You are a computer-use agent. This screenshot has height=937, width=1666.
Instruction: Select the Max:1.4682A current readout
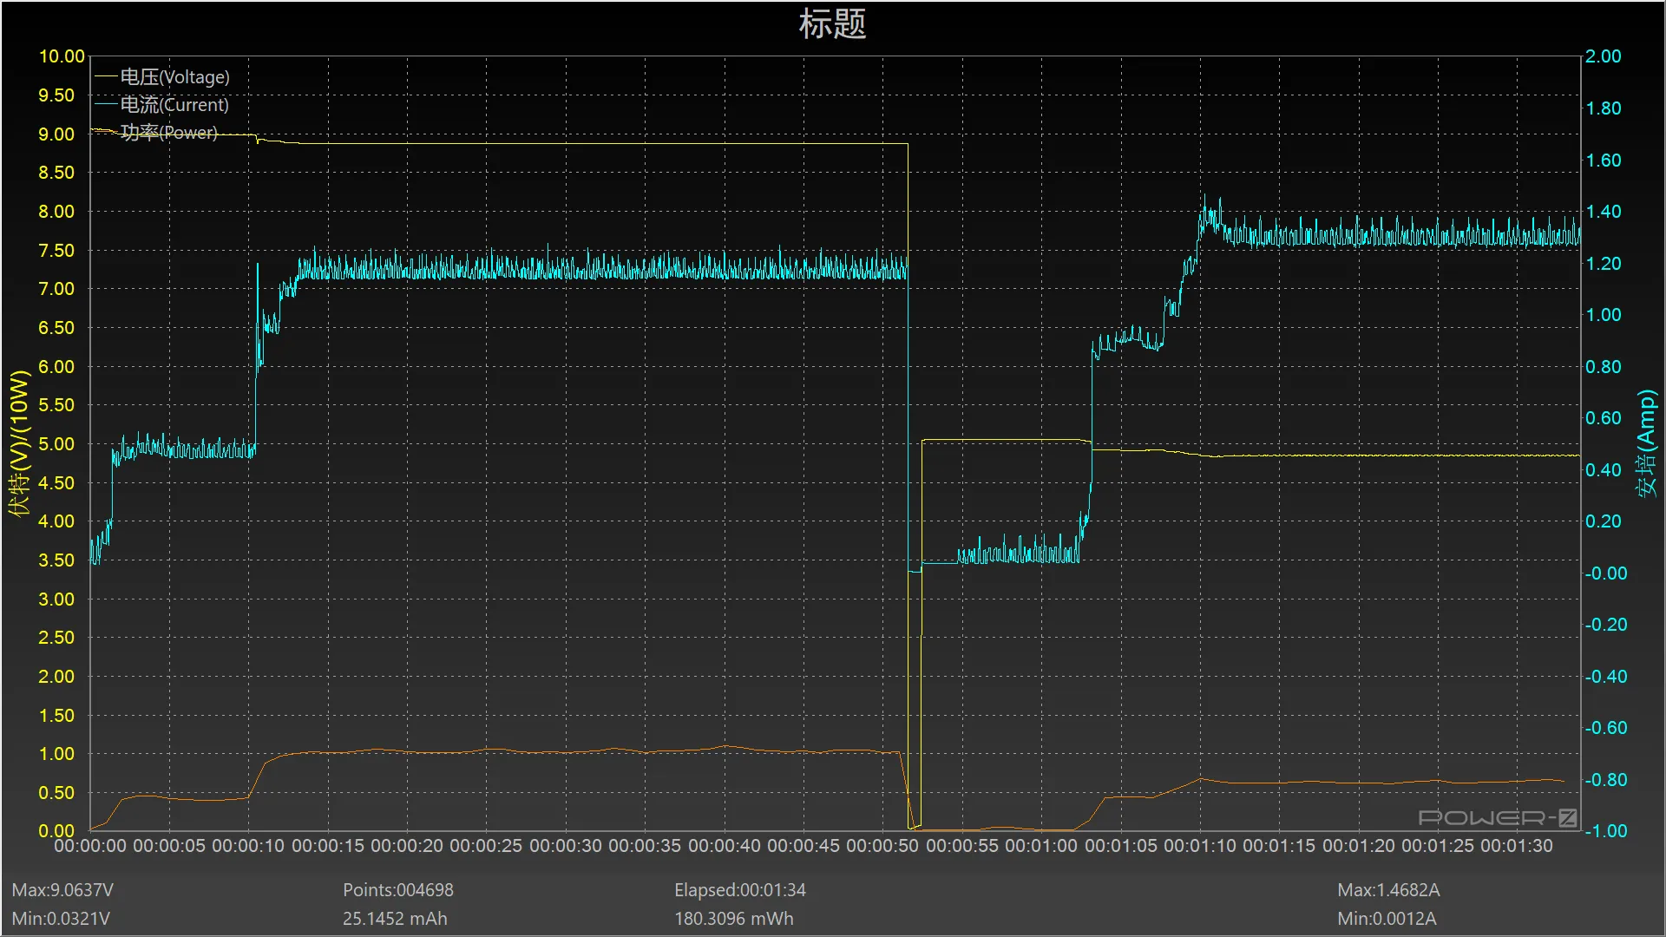click(x=1388, y=890)
